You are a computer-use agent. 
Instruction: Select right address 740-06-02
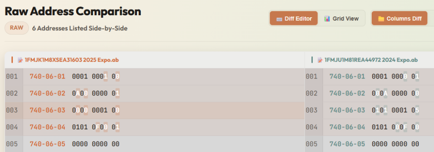347,93
